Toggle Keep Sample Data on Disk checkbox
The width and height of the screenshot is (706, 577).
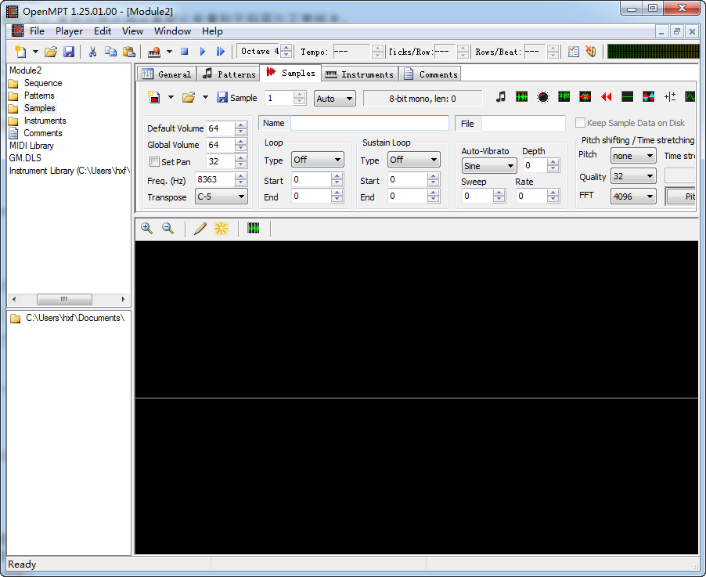coord(580,123)
